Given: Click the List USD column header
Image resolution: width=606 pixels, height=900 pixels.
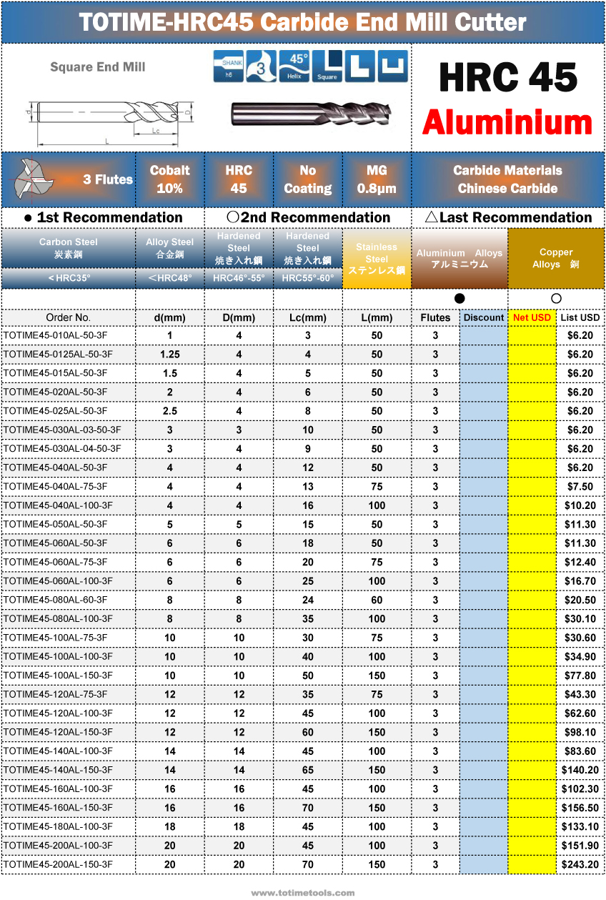Looking at the screenshot, I should [580, 317].
